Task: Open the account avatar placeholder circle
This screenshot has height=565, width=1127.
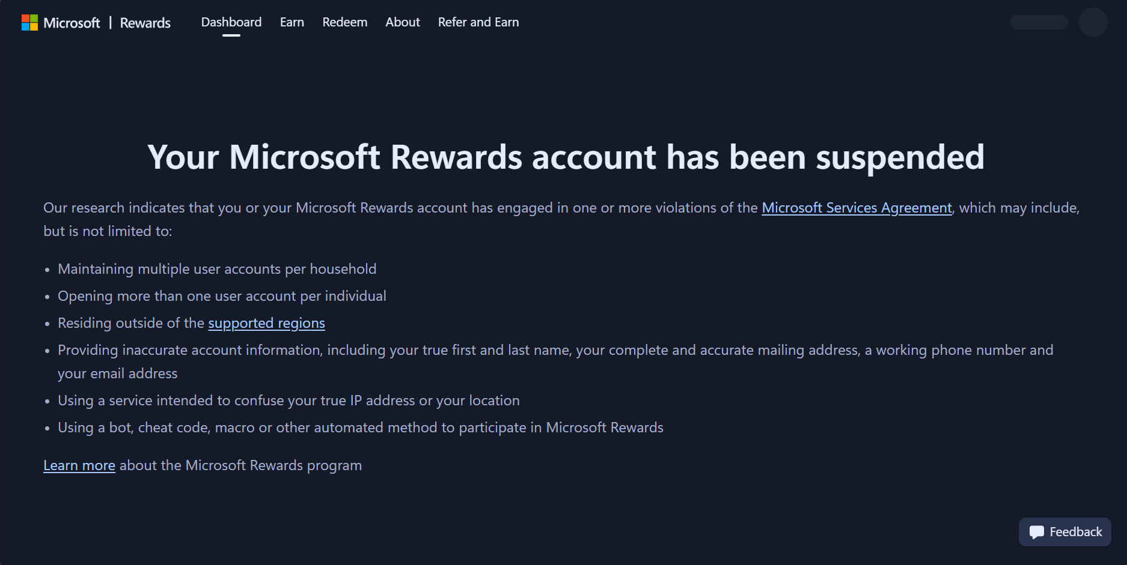Action: tap(1093, 22)
